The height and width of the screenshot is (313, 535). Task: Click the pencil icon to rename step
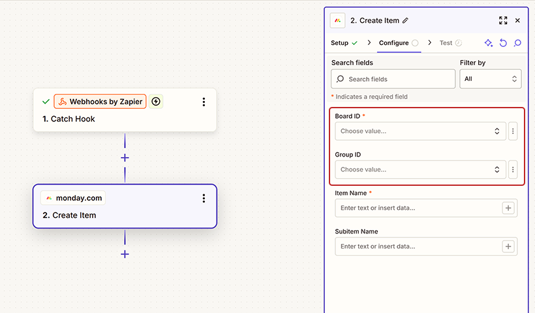[x=405, y=21]
